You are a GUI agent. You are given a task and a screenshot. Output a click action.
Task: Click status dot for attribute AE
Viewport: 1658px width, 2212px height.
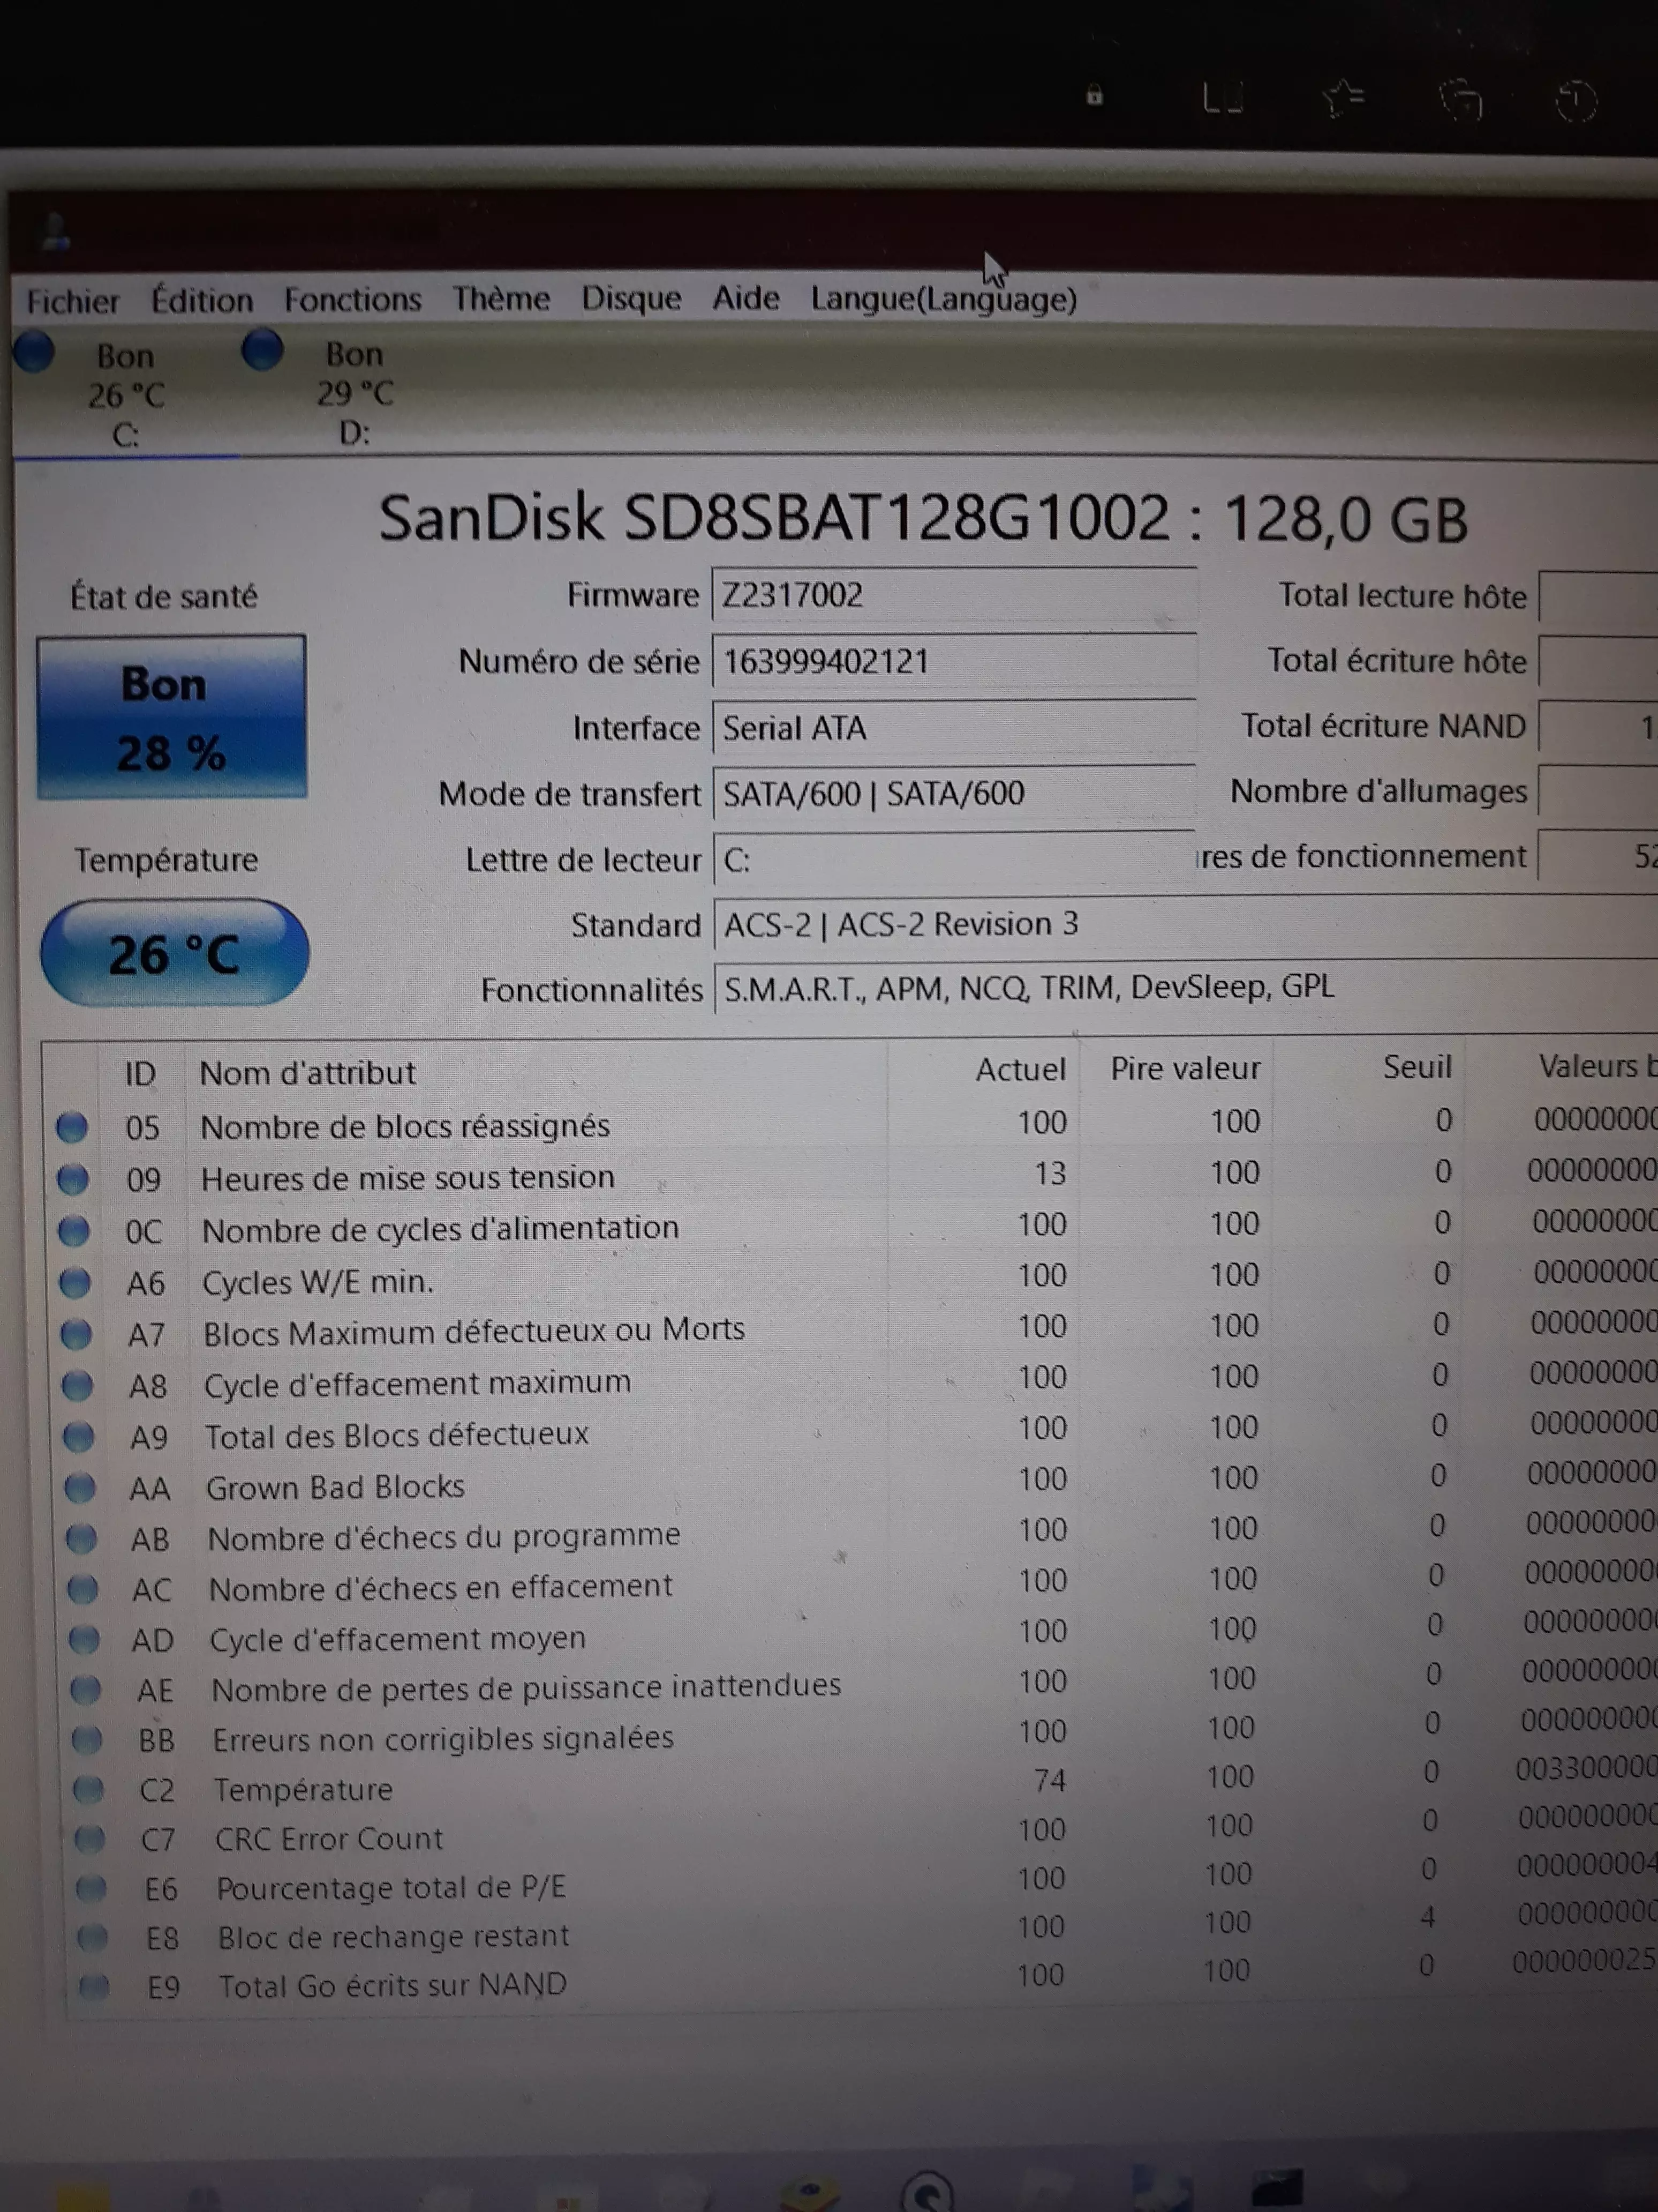click(x=85, y=1689)
